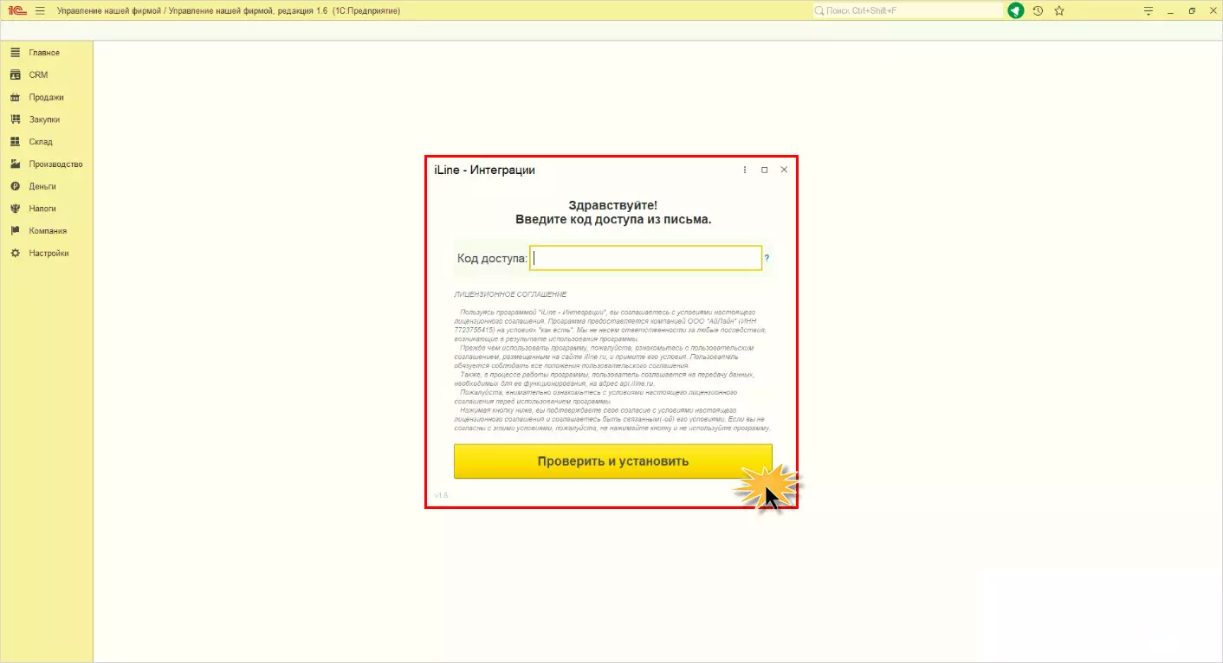1223x663 pixels.
Task: Open Закупки in the sidebar
Action: 44,119
